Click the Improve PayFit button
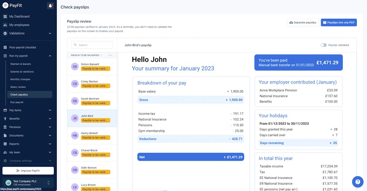Image resolution: width=367 pixels, height=191 pixels. click(x=28, y=171)
